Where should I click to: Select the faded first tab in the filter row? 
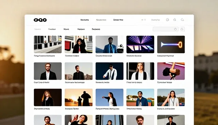(x=37, y=29)
